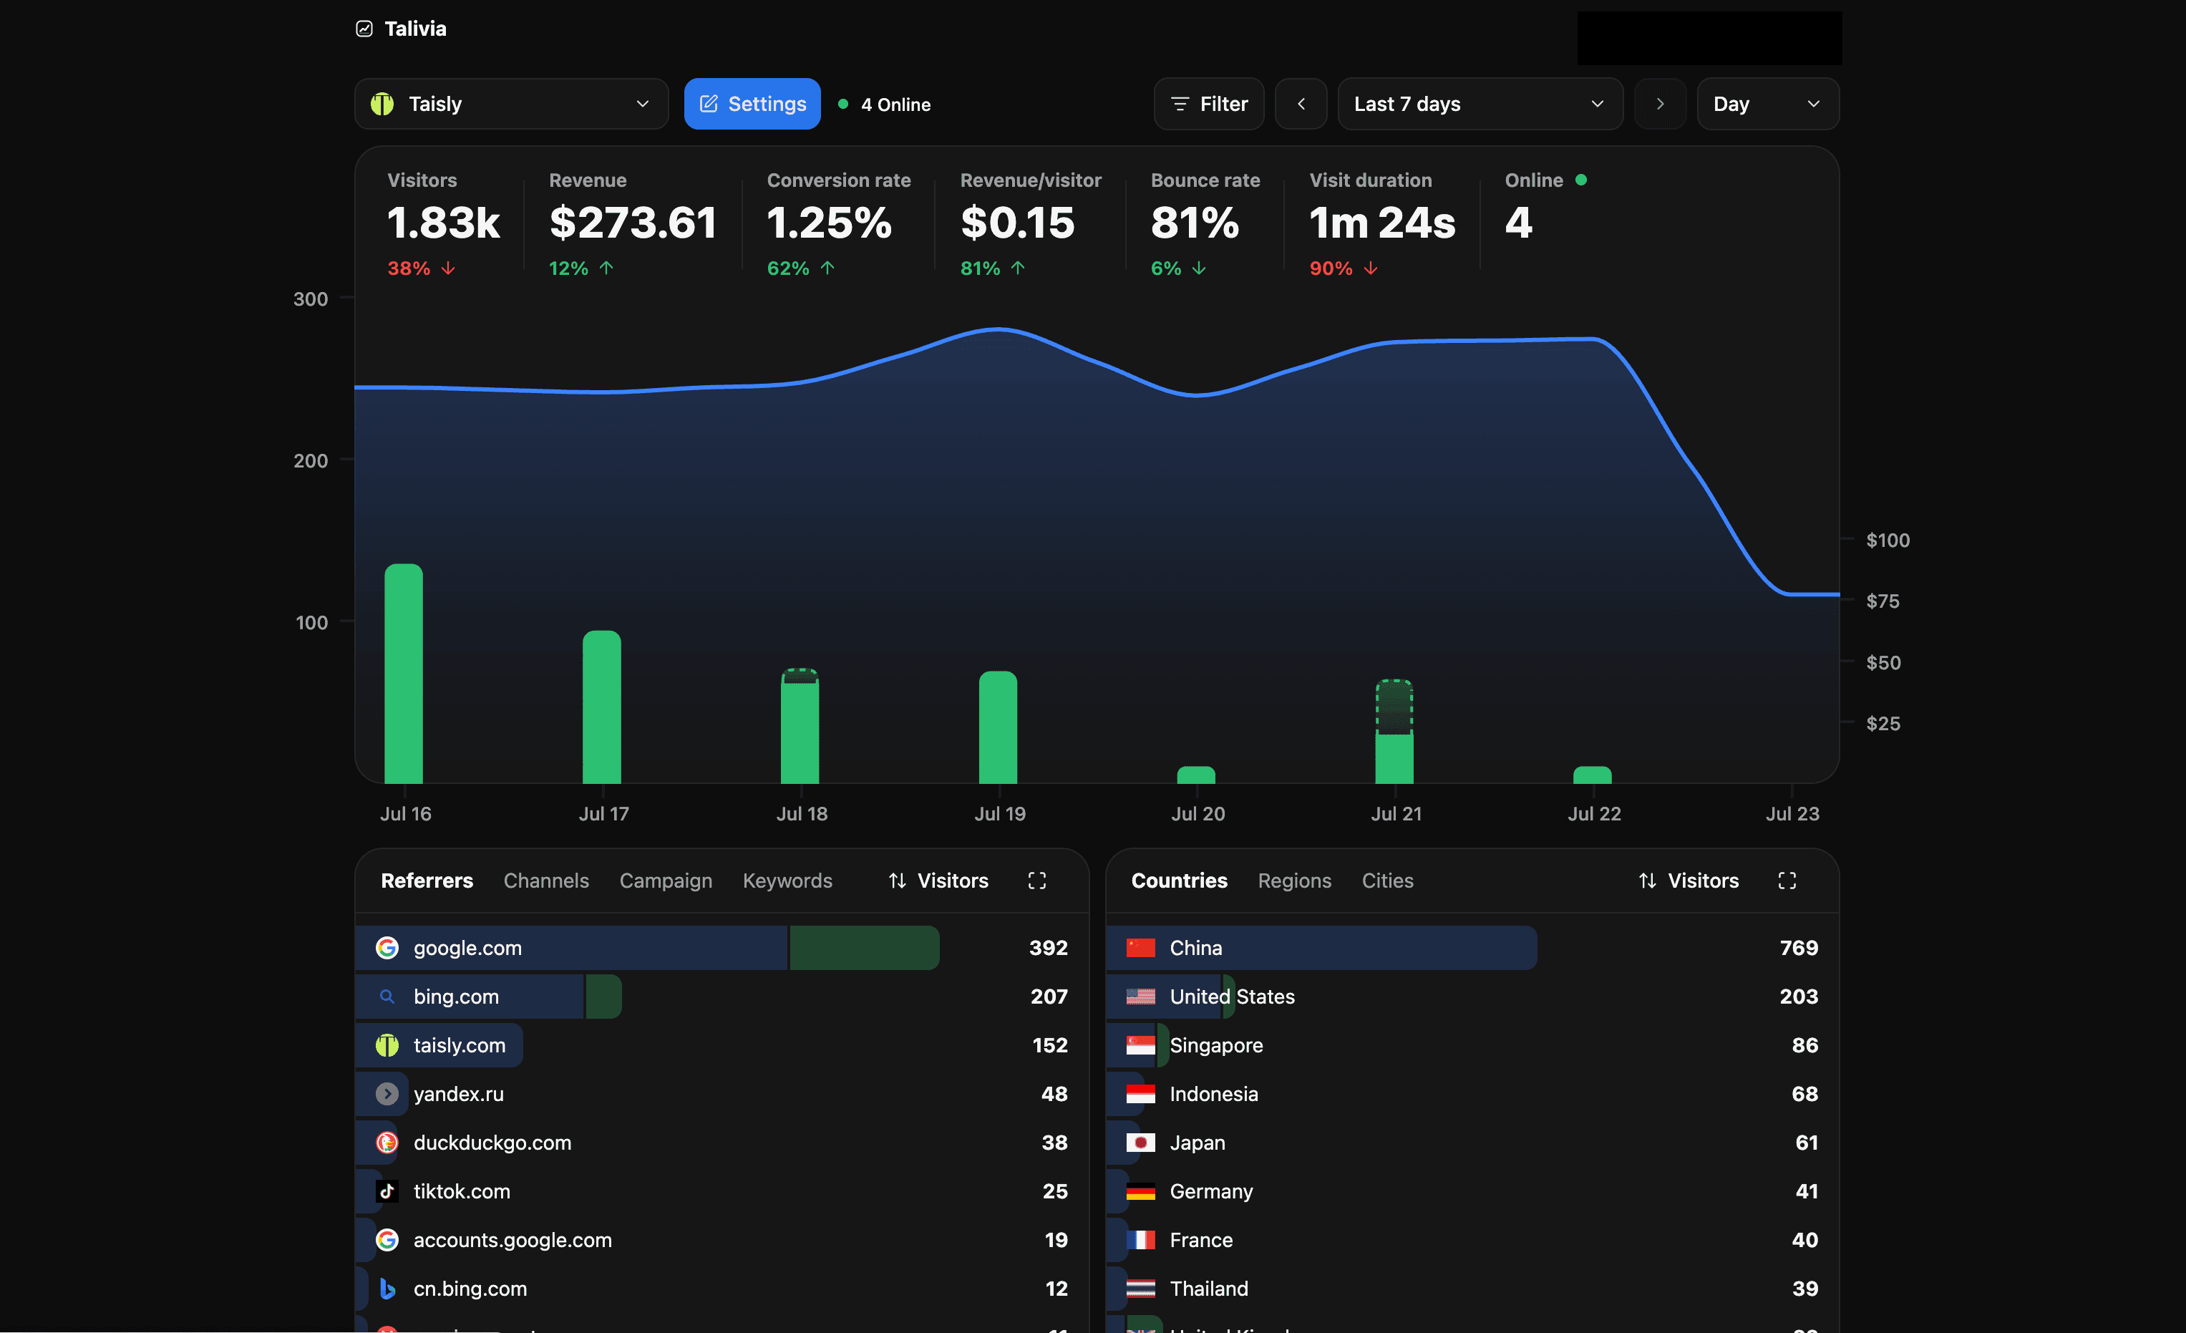Open the Day interval dropdown
The height and width of the screenshot is (1333, 2186).
pos(1767,104)
